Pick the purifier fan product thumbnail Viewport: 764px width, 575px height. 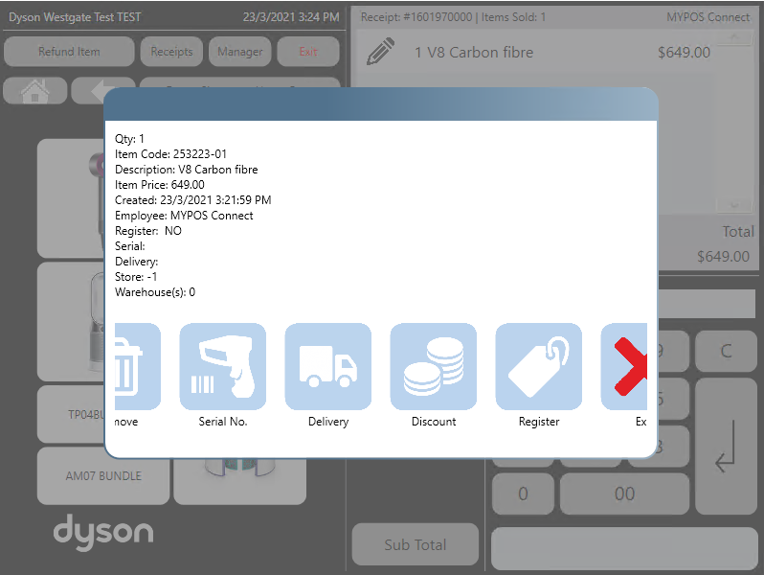(x=71, y=321)
